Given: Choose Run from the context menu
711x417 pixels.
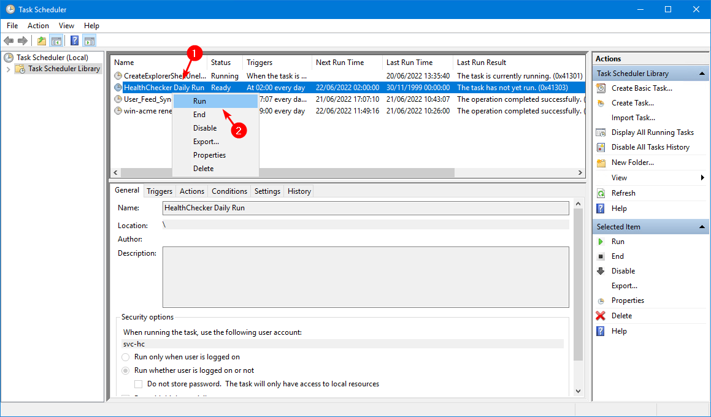Looking at the screenshot, I should coord(215,102).
